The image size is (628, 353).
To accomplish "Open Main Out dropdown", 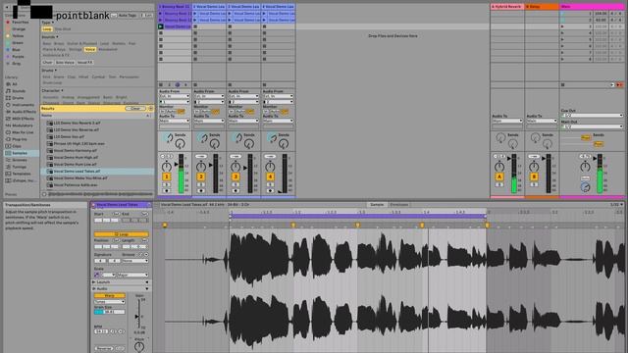I will pos(592,126).
